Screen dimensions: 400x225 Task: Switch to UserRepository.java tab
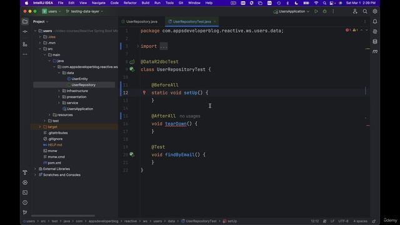point(142,22)
